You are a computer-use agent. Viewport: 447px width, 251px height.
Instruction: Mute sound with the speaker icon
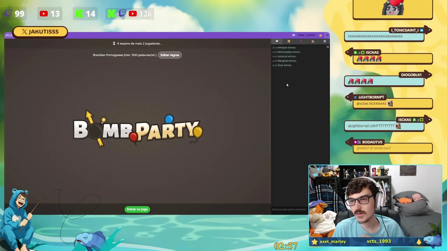pos(293,35)
